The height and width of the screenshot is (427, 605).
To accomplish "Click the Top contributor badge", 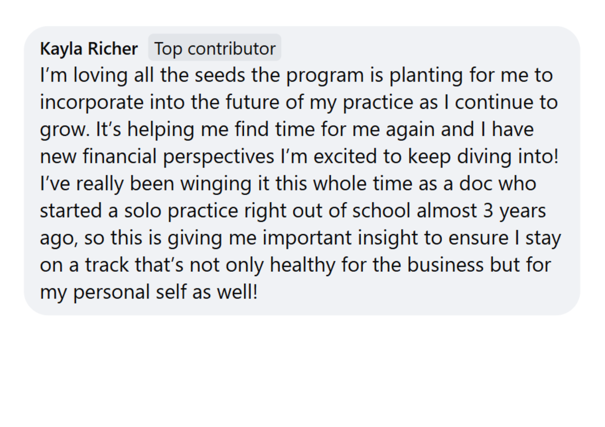I will (215, 48).
